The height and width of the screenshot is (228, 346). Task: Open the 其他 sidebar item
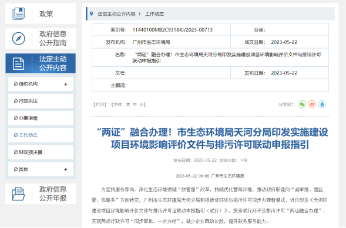41,169
